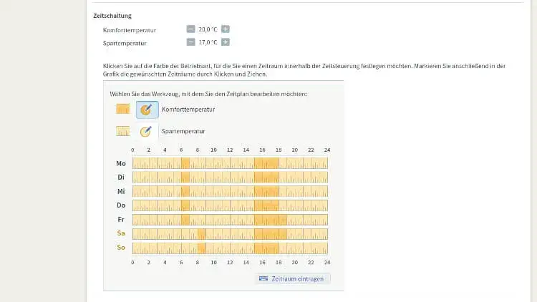Image resolution: width=537 pixels, height=302 pixels.
Task: Select the Spartemperatur paint tool icon
Action: point(147,131)
